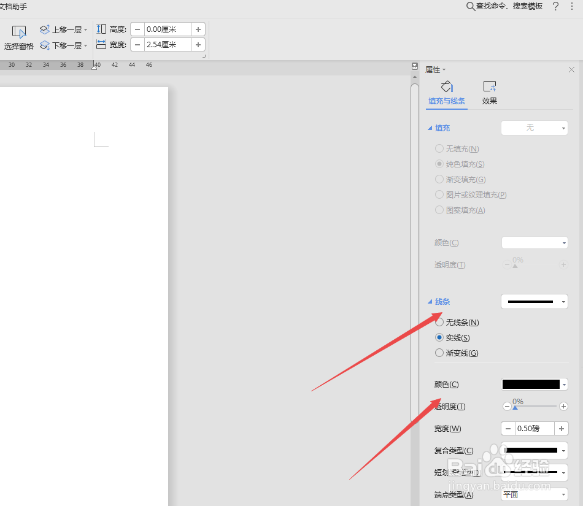Screen dimensions: 583x506
Task: Increase line 宽度 with the plus button
Action: [561, 428]
